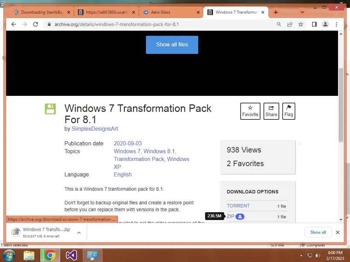Open the SimplexDesignsArt uploader link
The width and height of the screenshot is (350, 262).
95,129
